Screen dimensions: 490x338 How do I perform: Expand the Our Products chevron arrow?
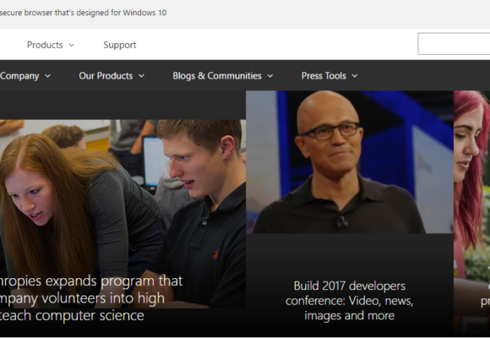point(142,76)
